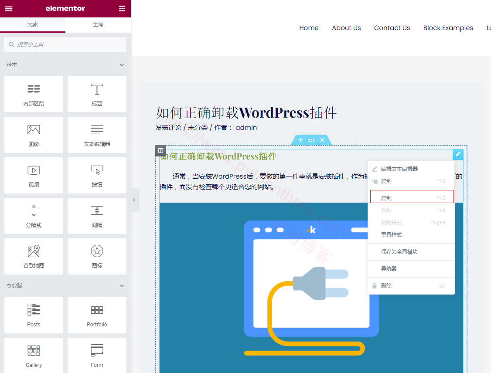Click the column handle icon
This screenshot has width=491, height=373.
click(x=160, y=150)
